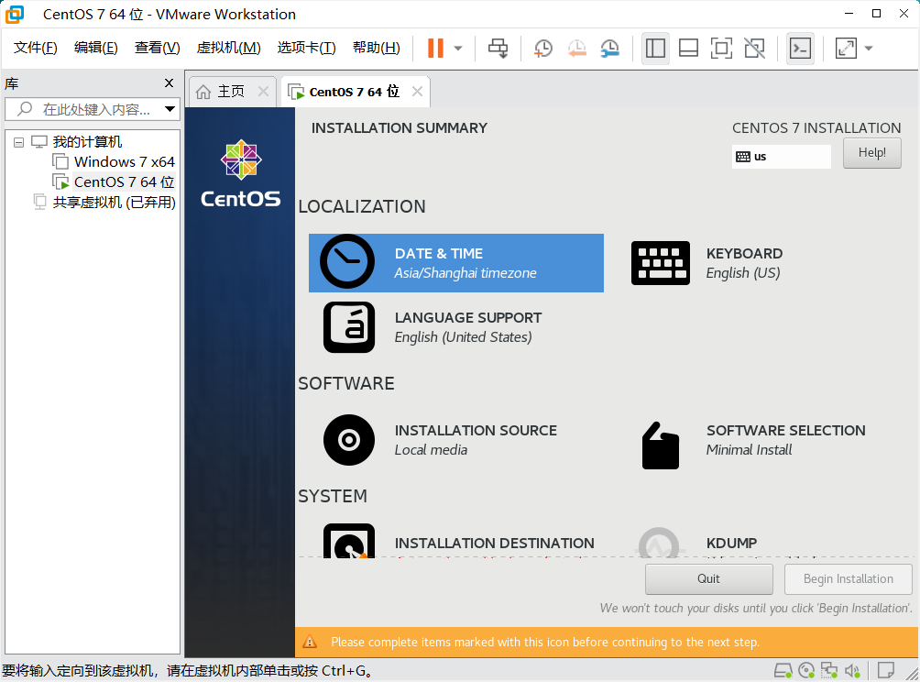The width and height of the screenshot is (920, 682).
Task: Click the Begin Installation button
Action: (848, 579)
